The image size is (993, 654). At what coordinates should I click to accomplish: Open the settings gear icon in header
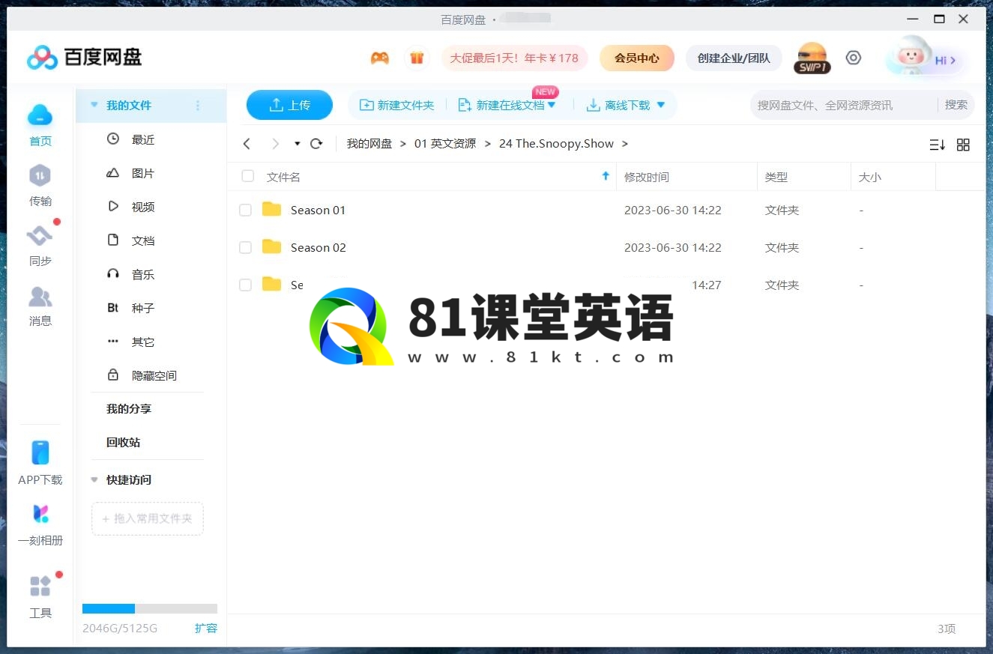pos(853,58)
